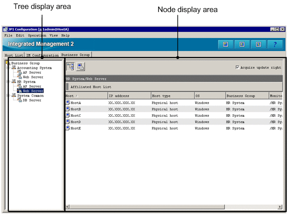Click the middle blue toolbar button left of Help
Image resolution: width=288 pixels, height=215 pixels.
pyautogui.click(x=242, y=44)
